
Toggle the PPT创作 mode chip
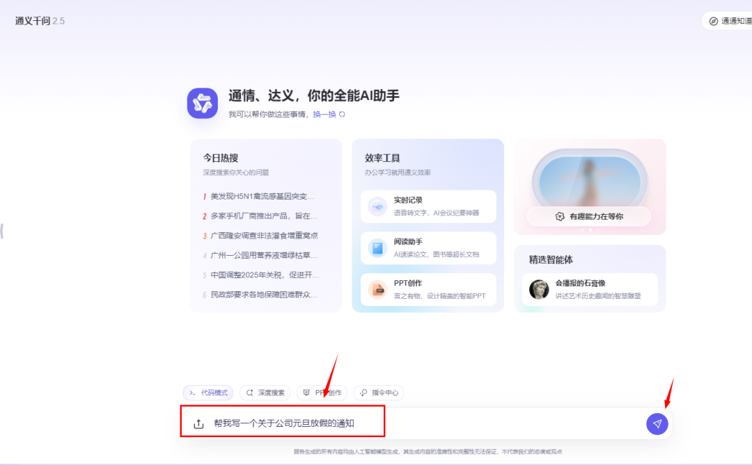(x=321, y=392)
